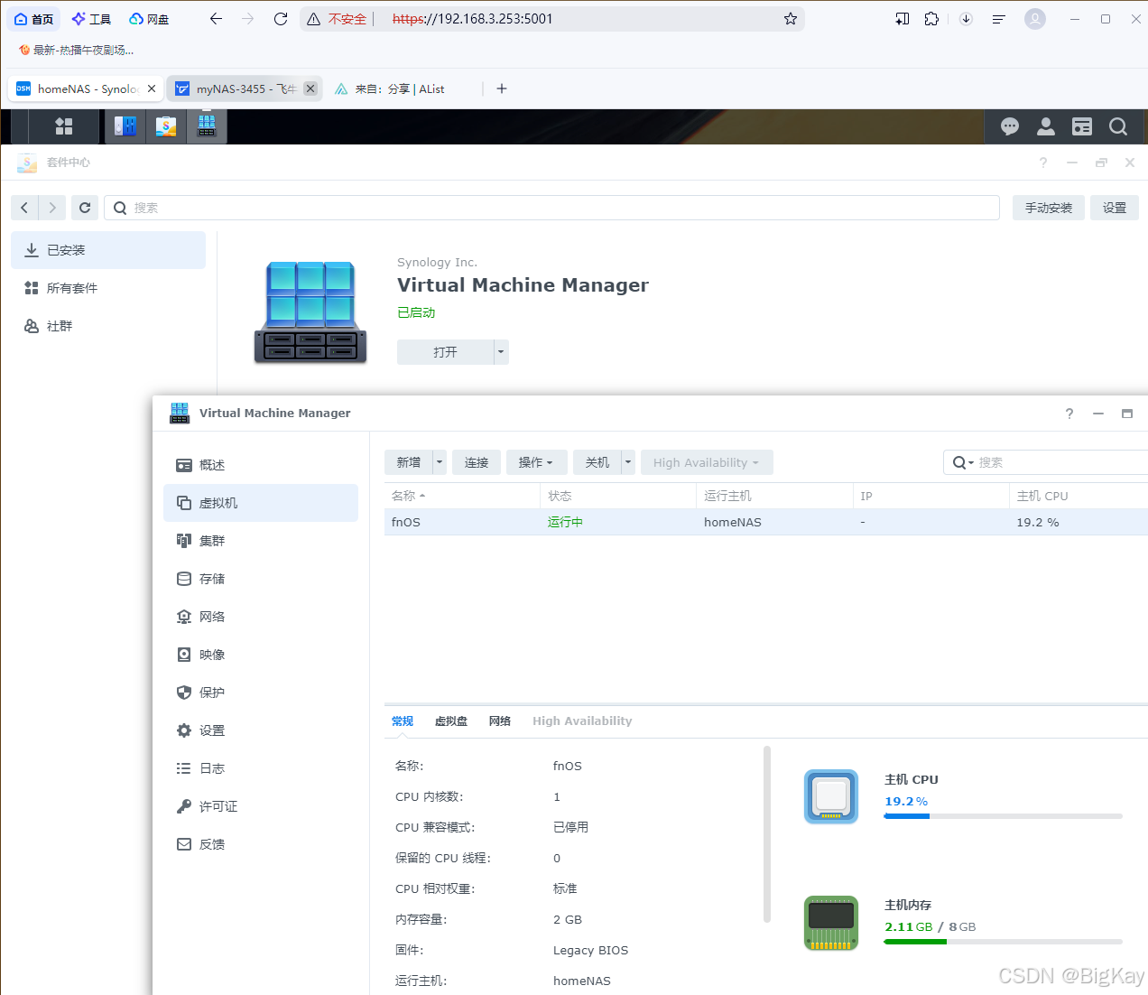Click the DSM search magnifier icon
The height and width of the screenshot is (995, 1148).
coord(1118,127)
